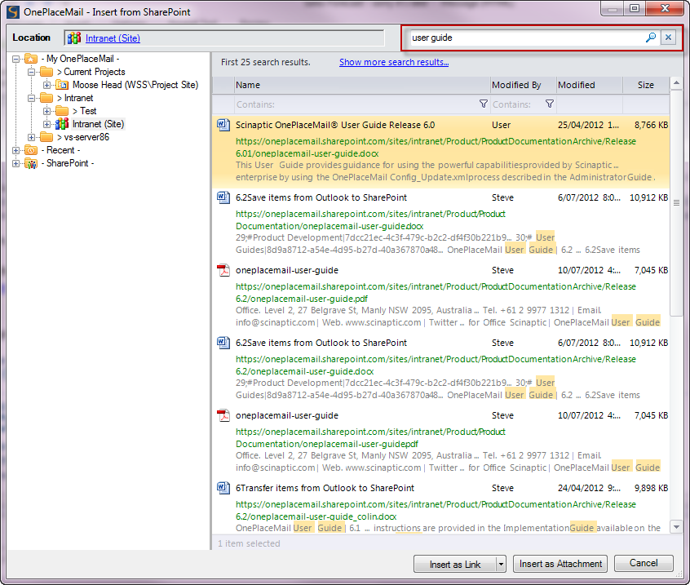The height and width of the screenshot is (585, 690).
Task: Click the search magnifier icon
Action: click(651, 38)
